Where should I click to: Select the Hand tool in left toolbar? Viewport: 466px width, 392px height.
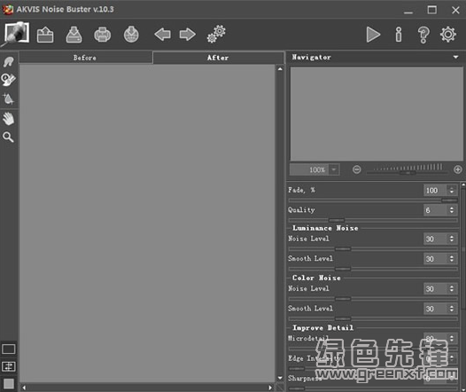[x=8, y=119]
